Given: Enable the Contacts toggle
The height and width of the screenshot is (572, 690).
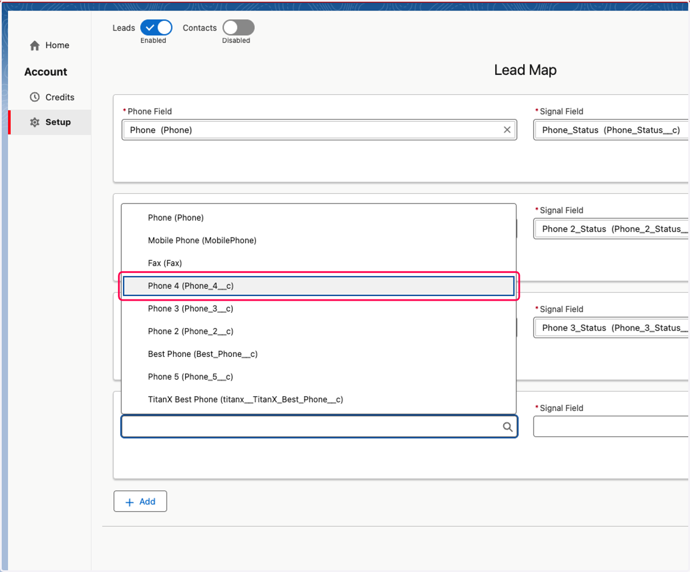Looking at the screenshot, I should 238,28.
